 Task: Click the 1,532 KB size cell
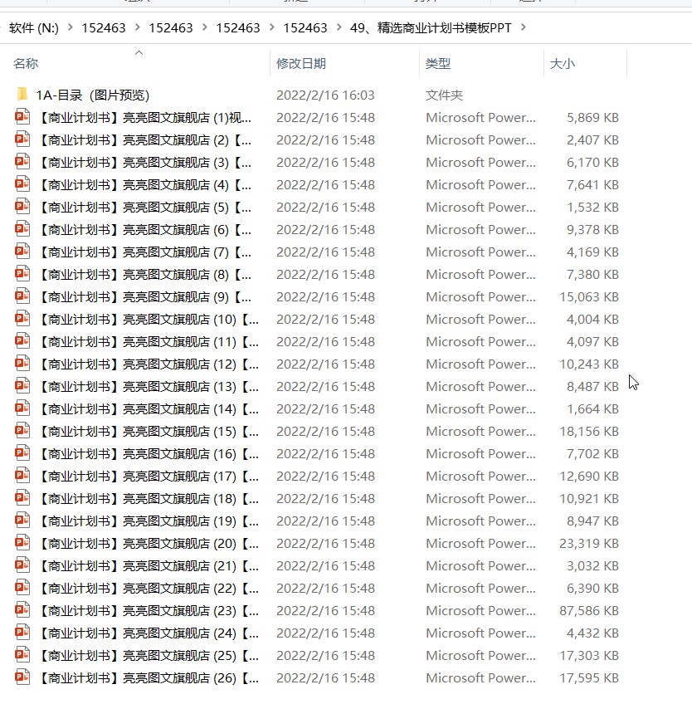[592, 207]
